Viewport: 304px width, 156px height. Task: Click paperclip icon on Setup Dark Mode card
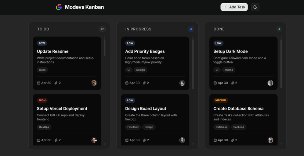232,83
